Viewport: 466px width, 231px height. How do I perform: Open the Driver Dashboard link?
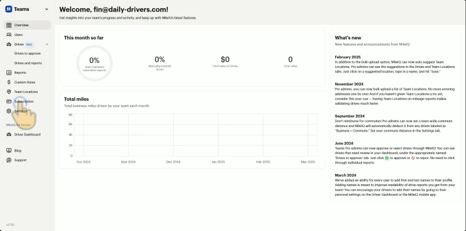click(28, 135)
